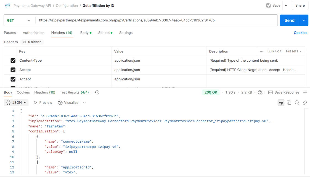The width and height of the screenshot is (310, 177).
Task: Open the response Cookies tab
Action: (x=23, y=92)
